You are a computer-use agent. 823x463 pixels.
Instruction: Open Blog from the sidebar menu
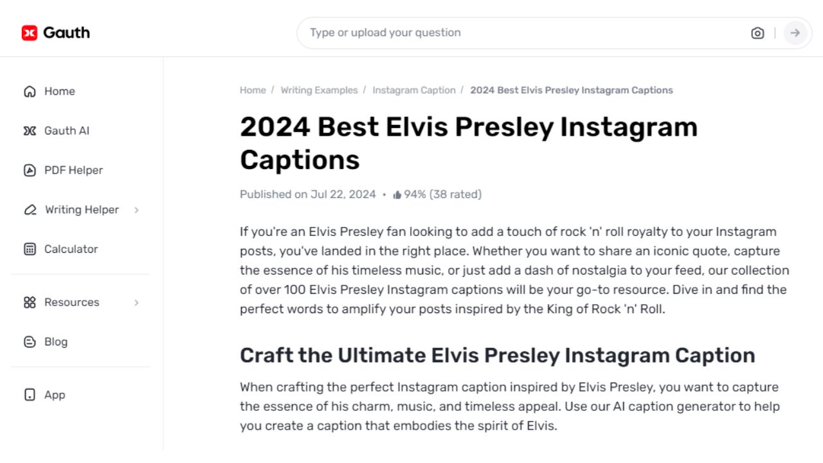click(55, 341)
